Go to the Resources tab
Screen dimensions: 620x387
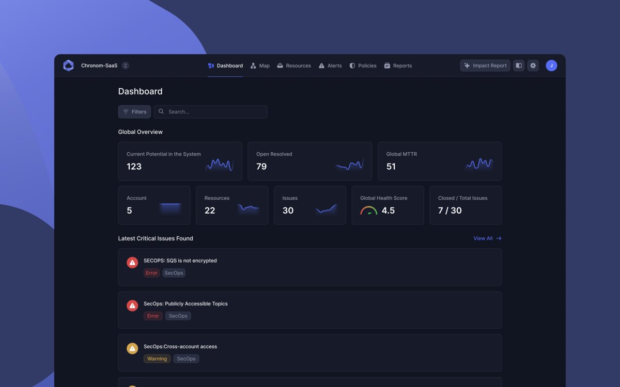coord(294,66)
